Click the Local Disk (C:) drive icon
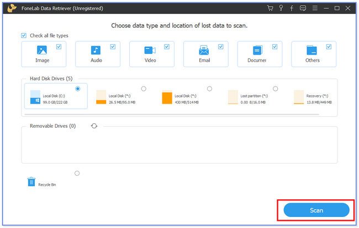The width and height of the screenshot is (359, 228). 35,97
